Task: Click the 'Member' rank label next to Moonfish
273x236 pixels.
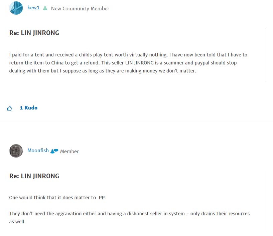Action: (x=70, y=151)
